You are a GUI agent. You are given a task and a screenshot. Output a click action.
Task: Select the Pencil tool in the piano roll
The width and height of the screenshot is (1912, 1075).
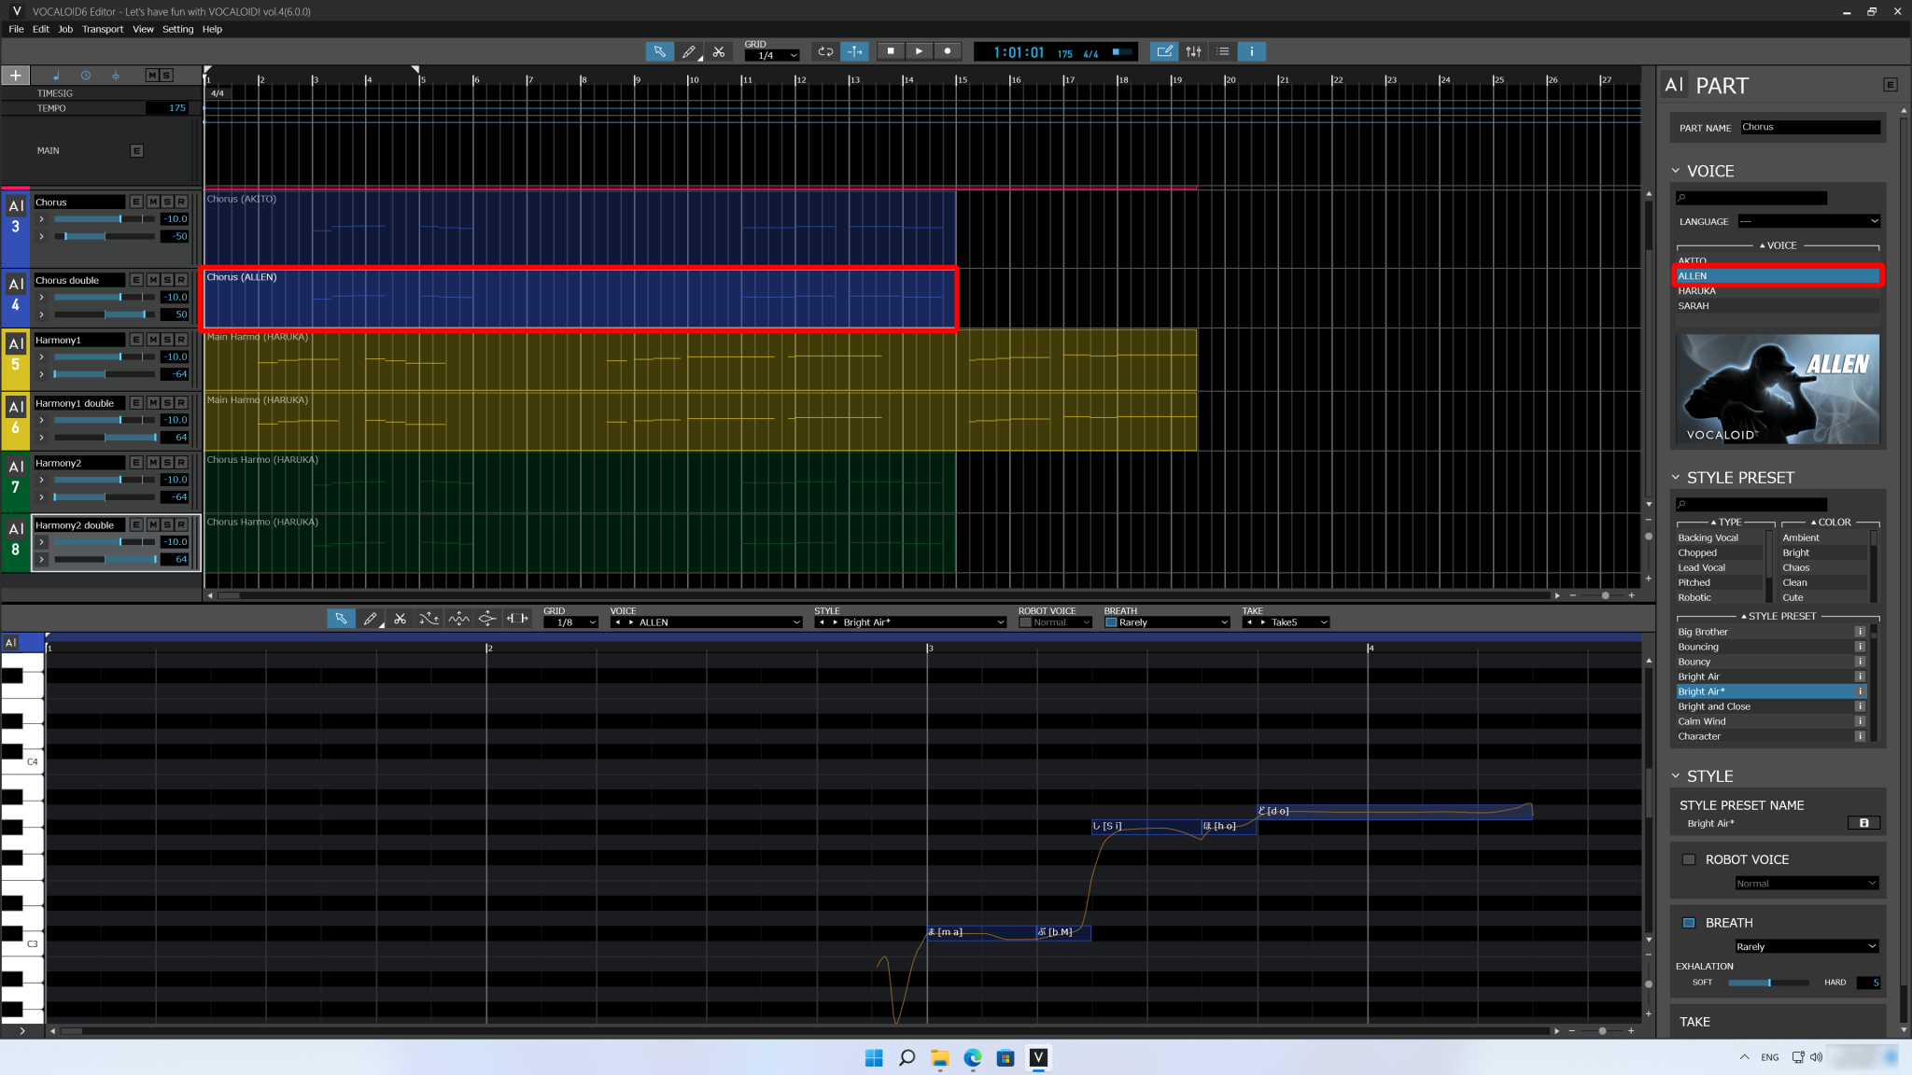click(371, 618)
